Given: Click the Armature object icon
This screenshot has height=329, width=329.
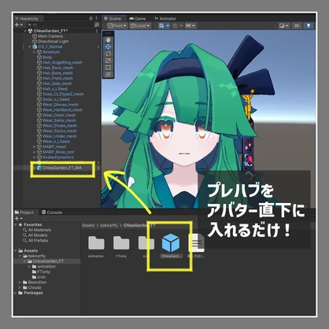Looking at the screenshot, I should 39,52.
